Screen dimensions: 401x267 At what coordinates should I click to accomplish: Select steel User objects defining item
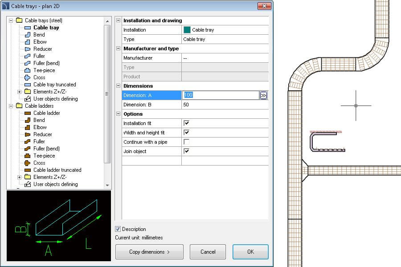[x=55, y=99]
